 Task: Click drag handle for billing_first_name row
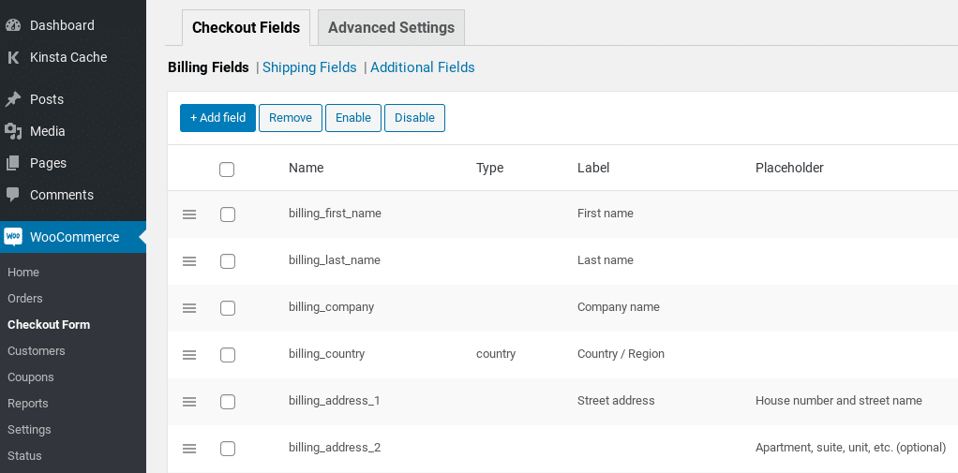pyautogui.click(x=189, y=214)
